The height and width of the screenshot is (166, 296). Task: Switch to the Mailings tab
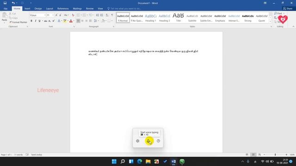click(x=77, y=9)
